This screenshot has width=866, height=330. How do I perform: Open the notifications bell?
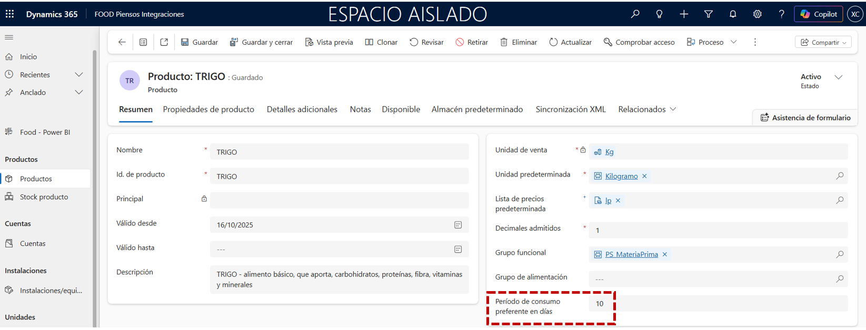733,14
